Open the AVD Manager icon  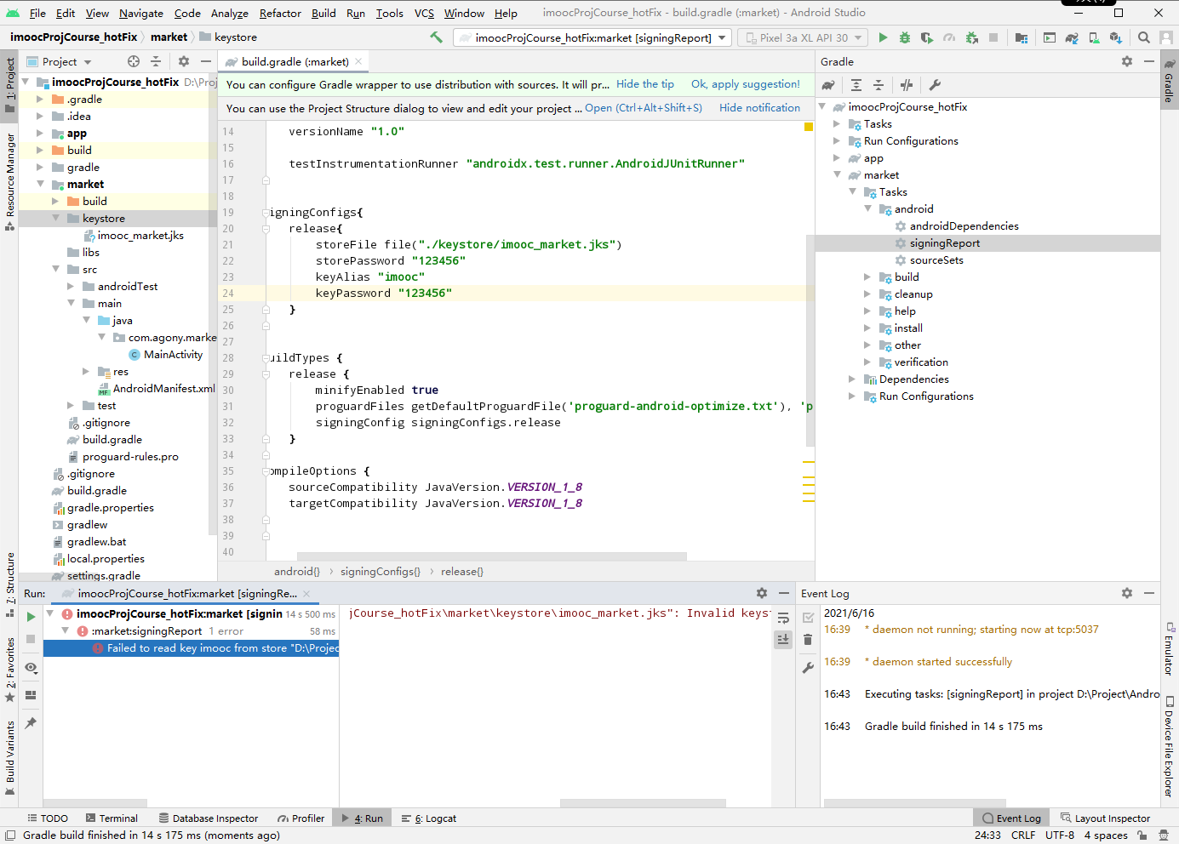point(1094,37)
